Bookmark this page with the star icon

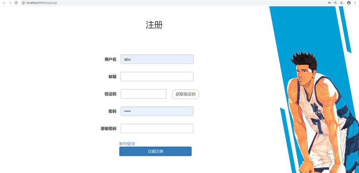coord(342,3)
